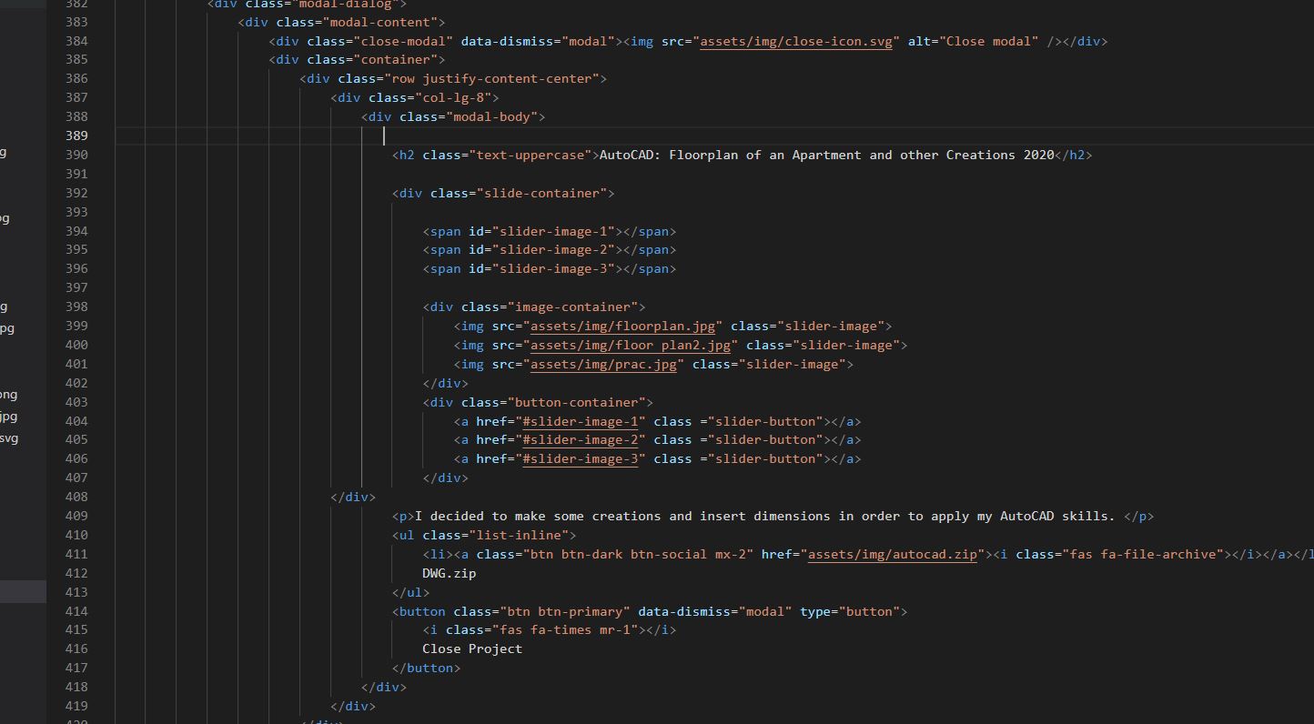Click line number 408 in gutter
Viewport: 1314px width, 724px height.
(x=76, y=497)
